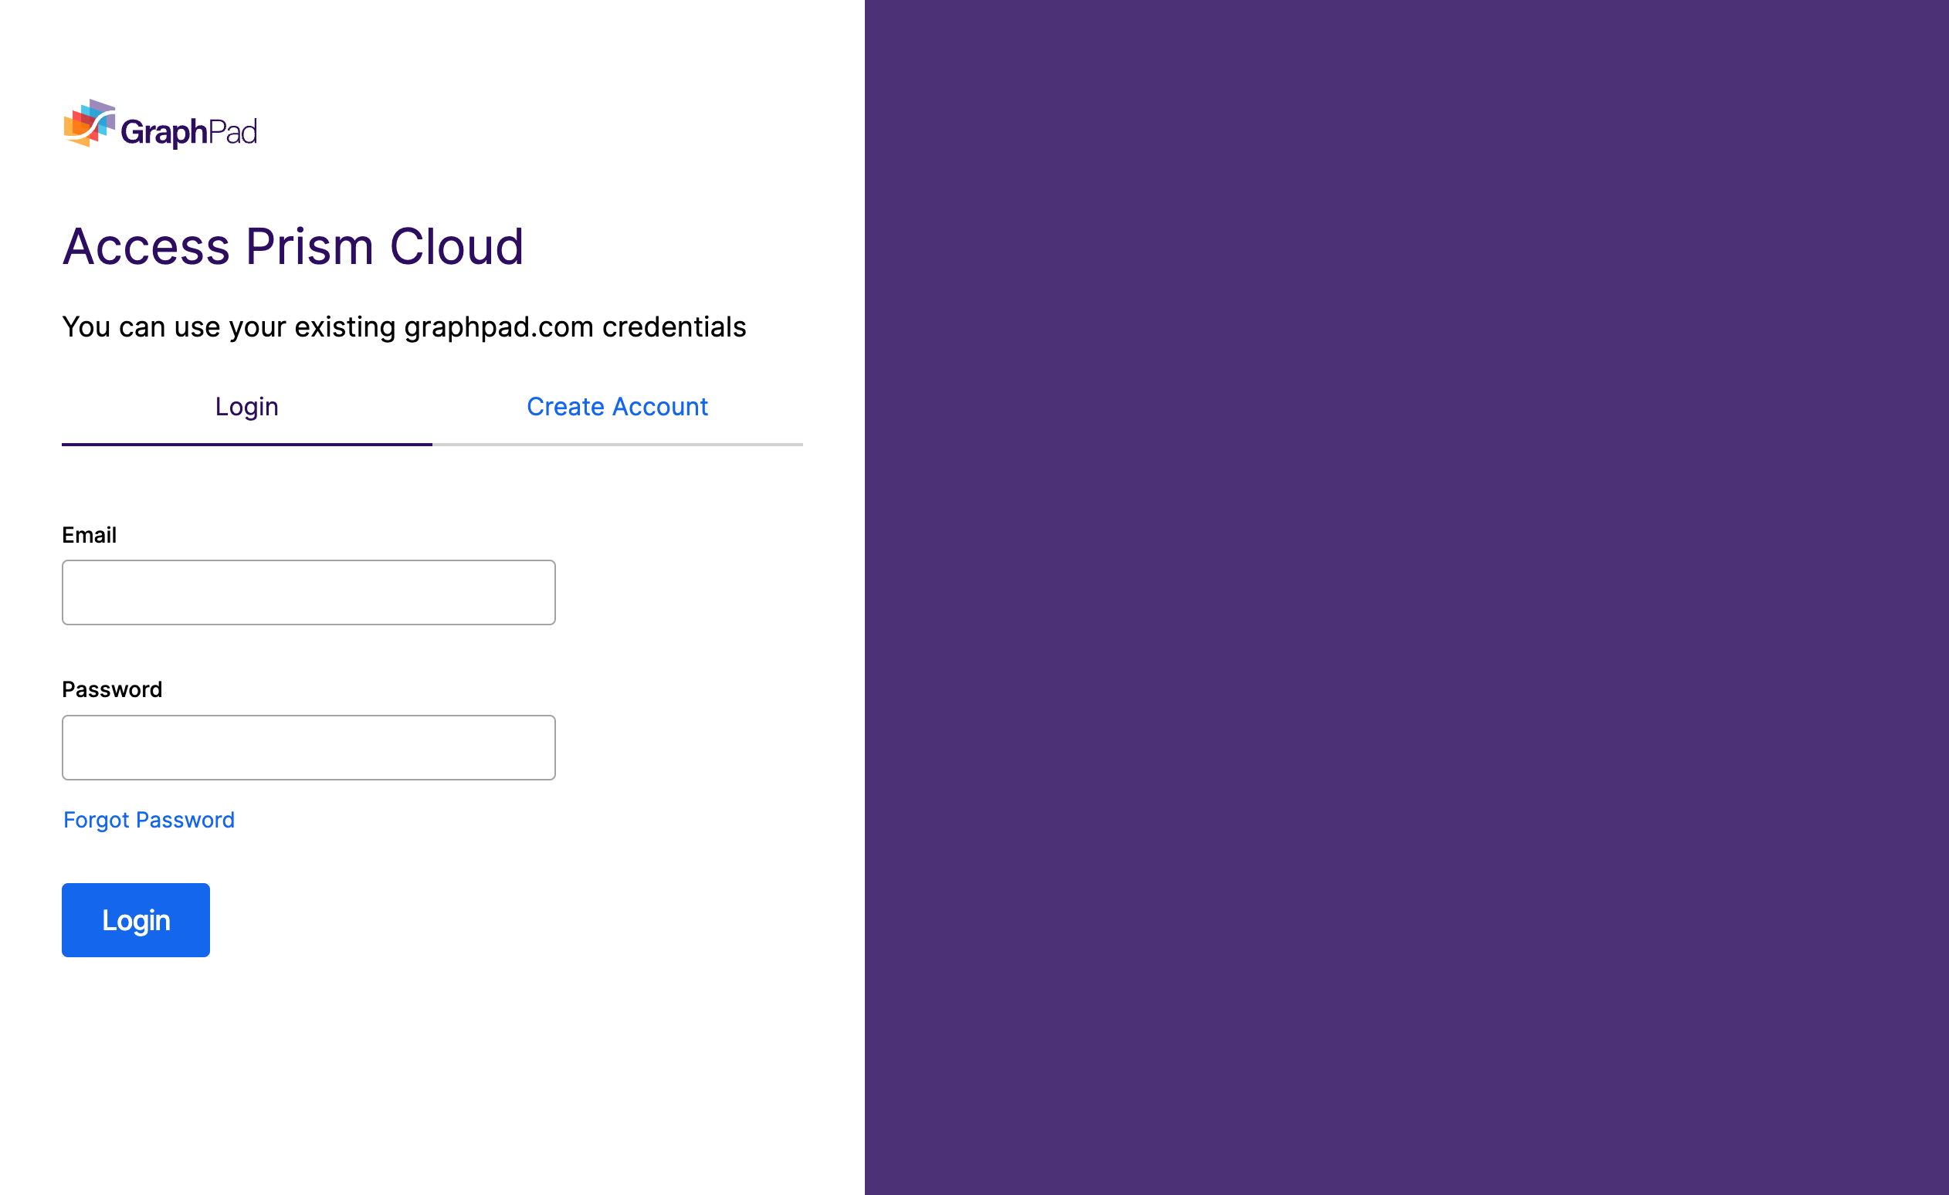Activate Create Account to register
1949x1195 pixels.
(x=616, y=407)
